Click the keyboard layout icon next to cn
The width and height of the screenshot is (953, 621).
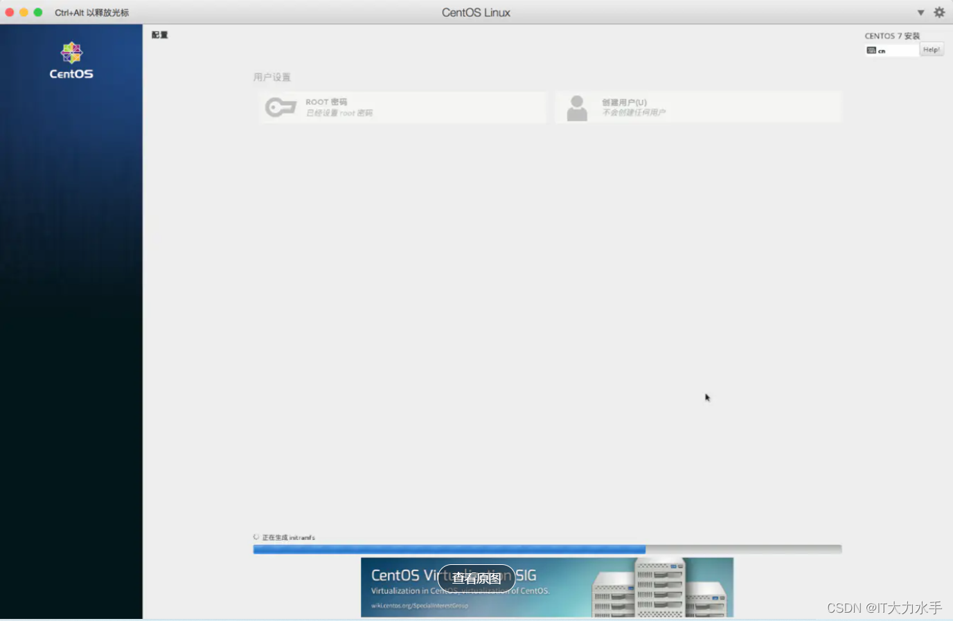pos(871,51)
